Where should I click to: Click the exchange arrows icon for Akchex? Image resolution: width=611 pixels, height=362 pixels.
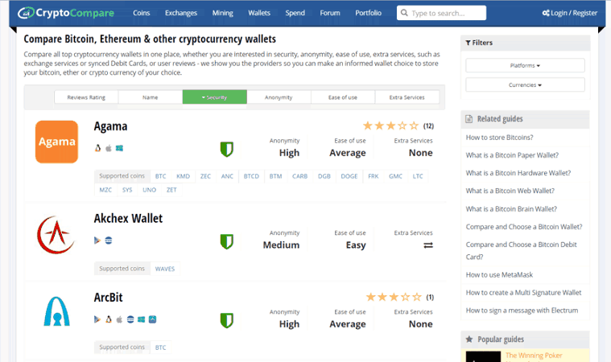click(428, 245)
